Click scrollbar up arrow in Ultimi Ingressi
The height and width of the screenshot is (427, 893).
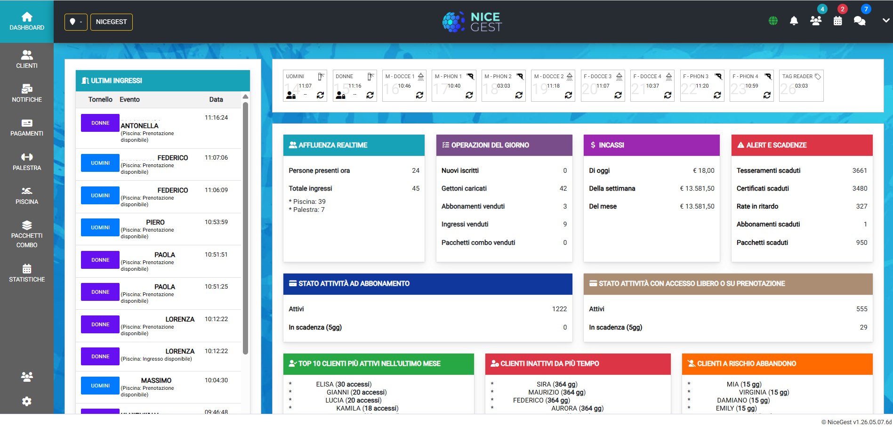tap(245, 97)
